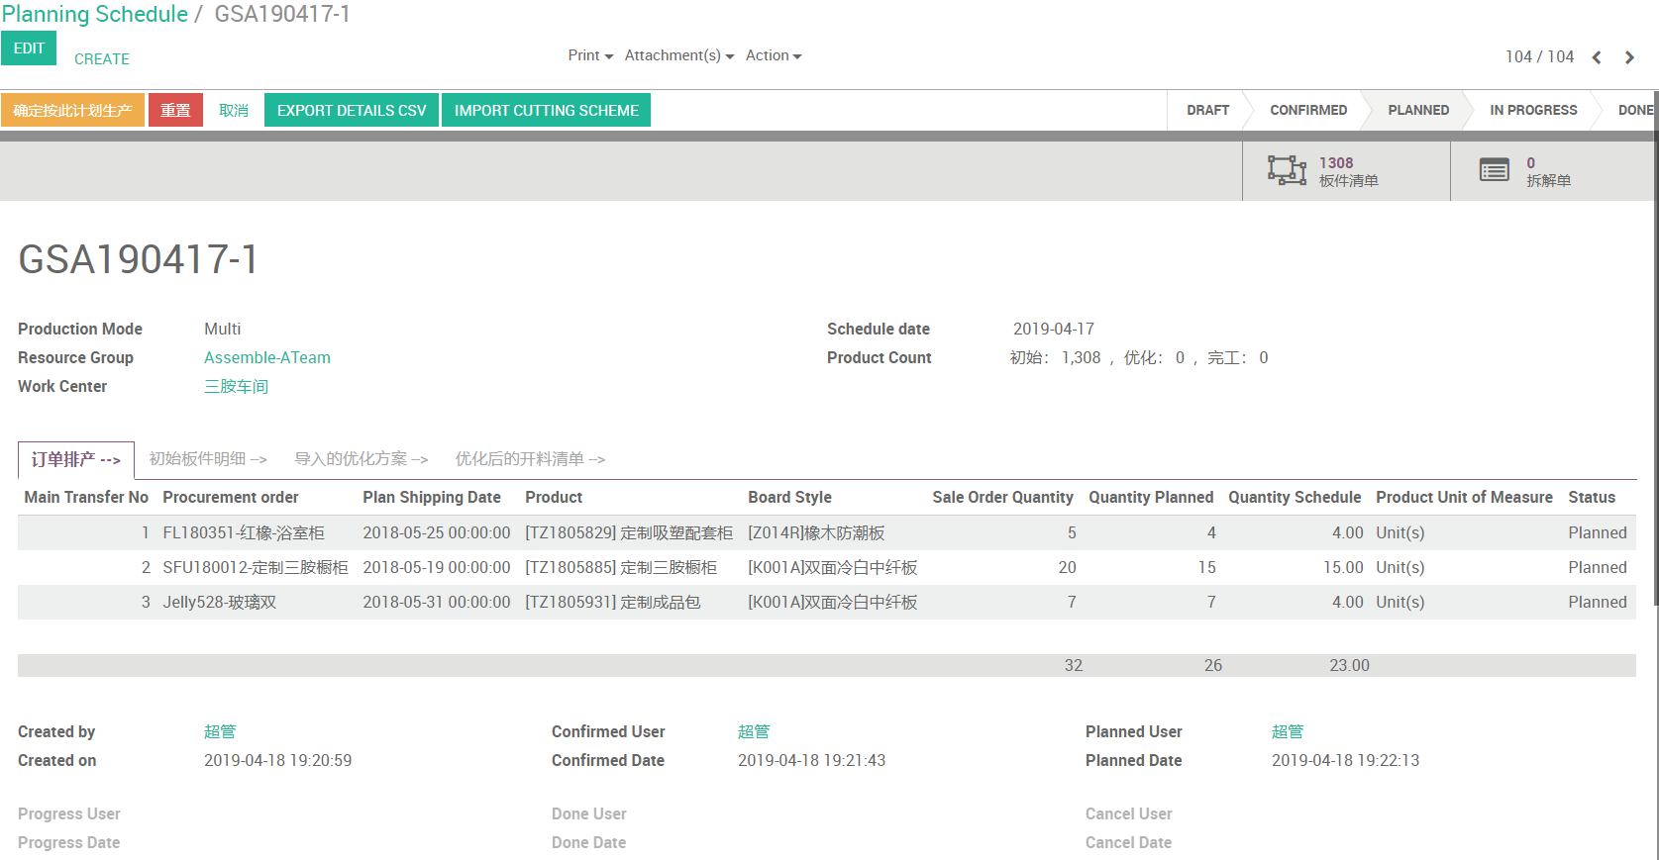Open the 拆解单 list icon

[1494, 170]
